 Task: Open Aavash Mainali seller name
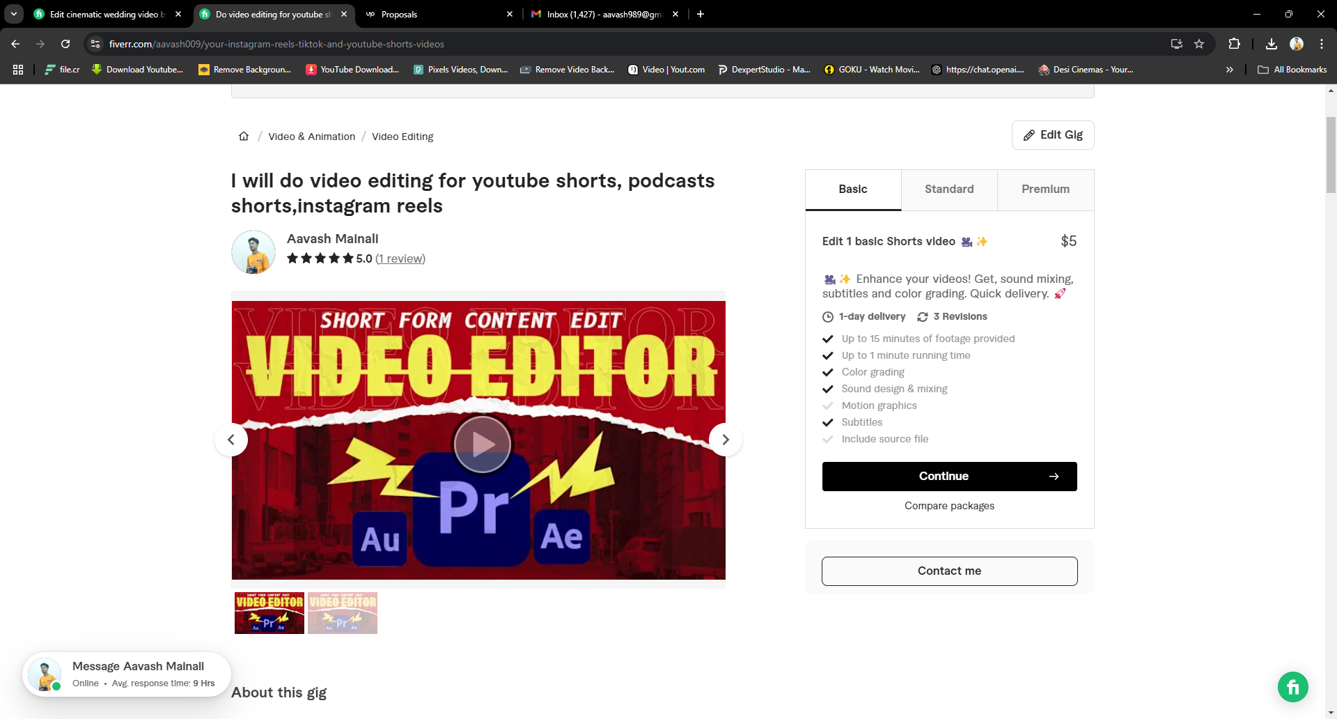[x=332, y=239]
